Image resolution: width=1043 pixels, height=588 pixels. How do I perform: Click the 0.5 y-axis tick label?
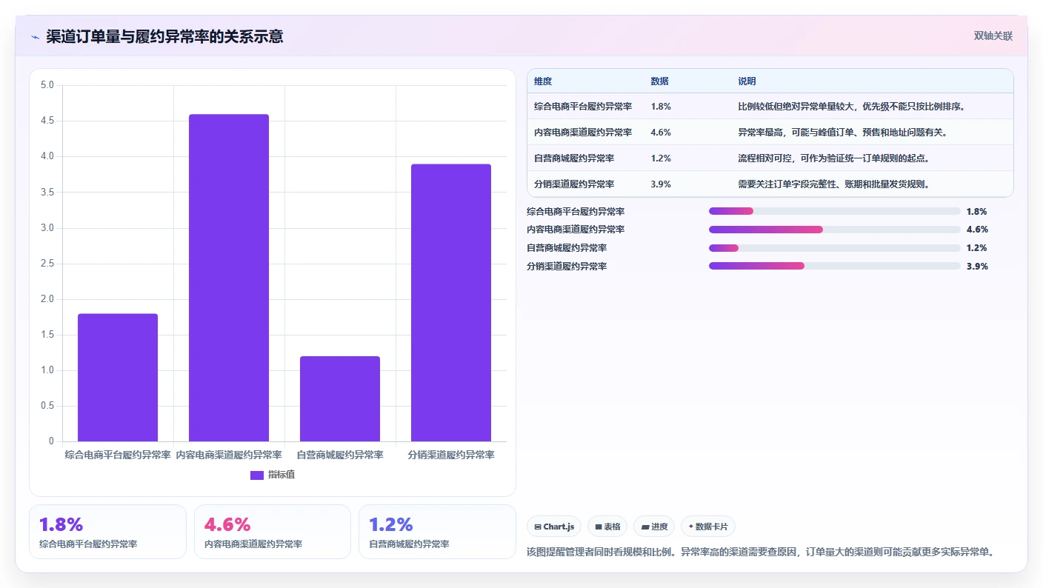[x=47, y=406]
